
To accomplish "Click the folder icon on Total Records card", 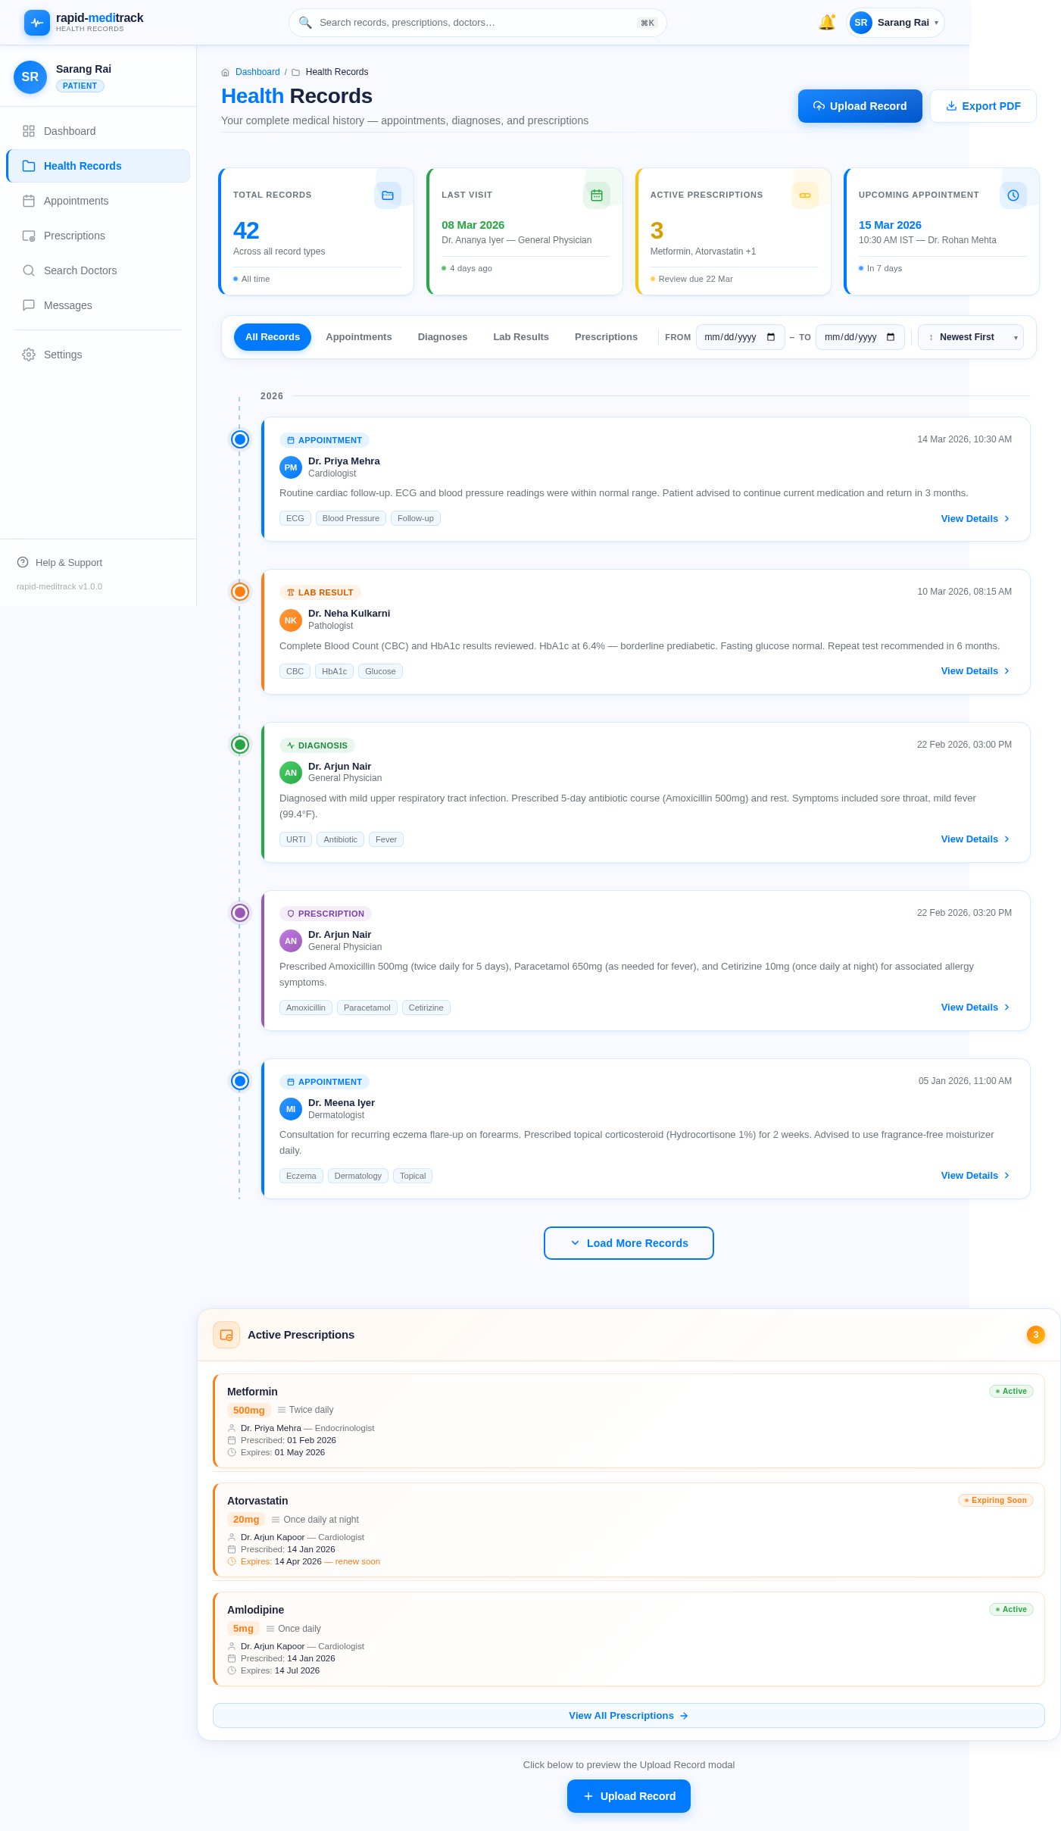I will click(388, 195).
